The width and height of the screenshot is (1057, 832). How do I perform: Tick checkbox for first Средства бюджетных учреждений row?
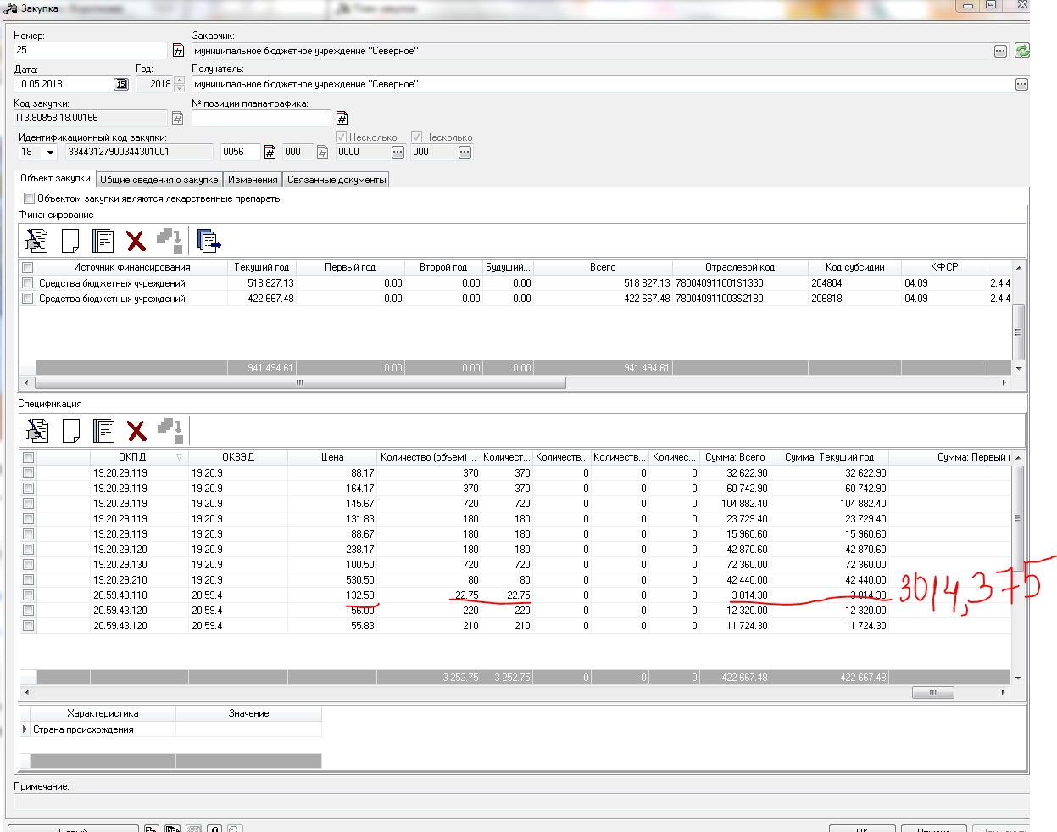28,283
